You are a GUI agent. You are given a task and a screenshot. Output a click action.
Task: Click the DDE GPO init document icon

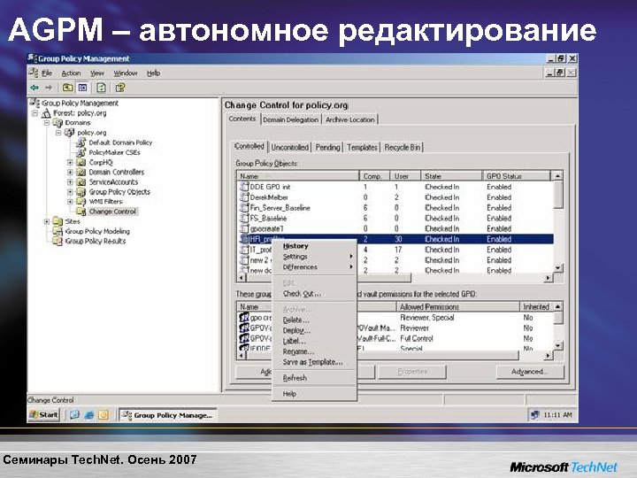[244, 187]
